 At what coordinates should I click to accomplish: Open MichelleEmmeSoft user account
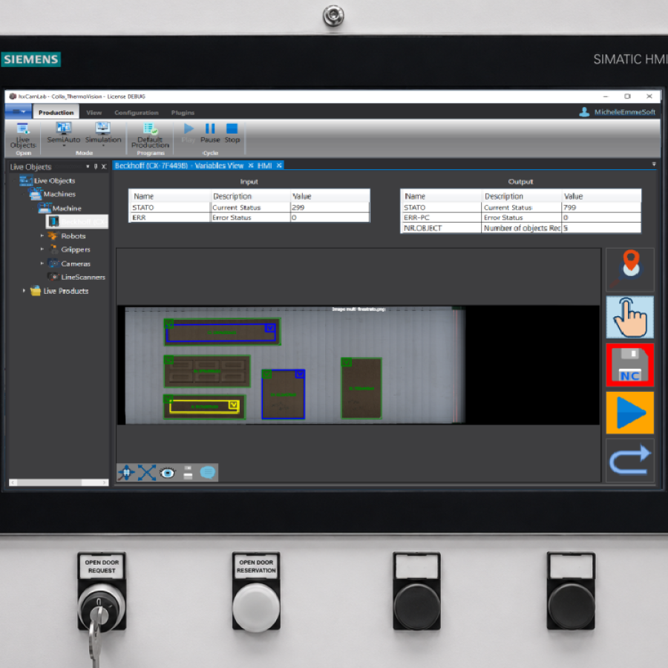[617, 112]
